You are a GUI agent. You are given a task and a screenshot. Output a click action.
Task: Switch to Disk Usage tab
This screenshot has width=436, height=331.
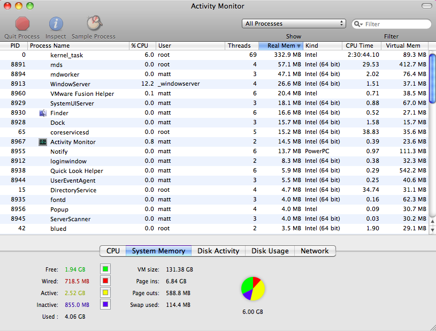pyautogui.click(x=270, y=251)
